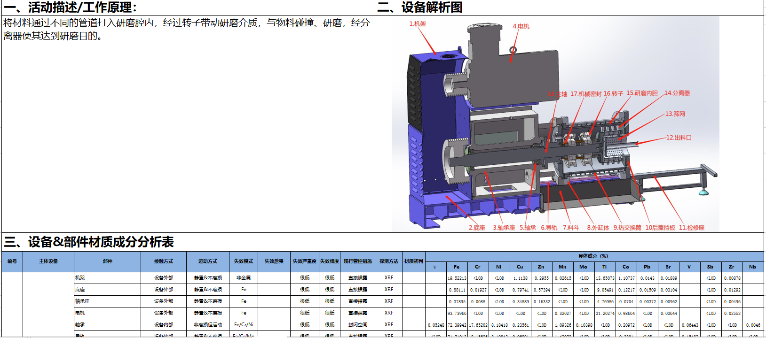Select the Nb composition column header

(753, 267)
